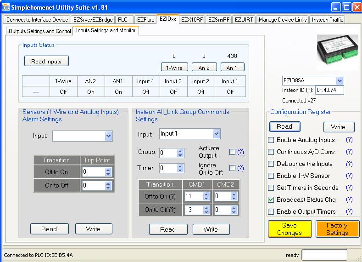The image size is (362, 262).
Task: Open help for Continuous A/D Conv.
Action: tap(349, 152)
